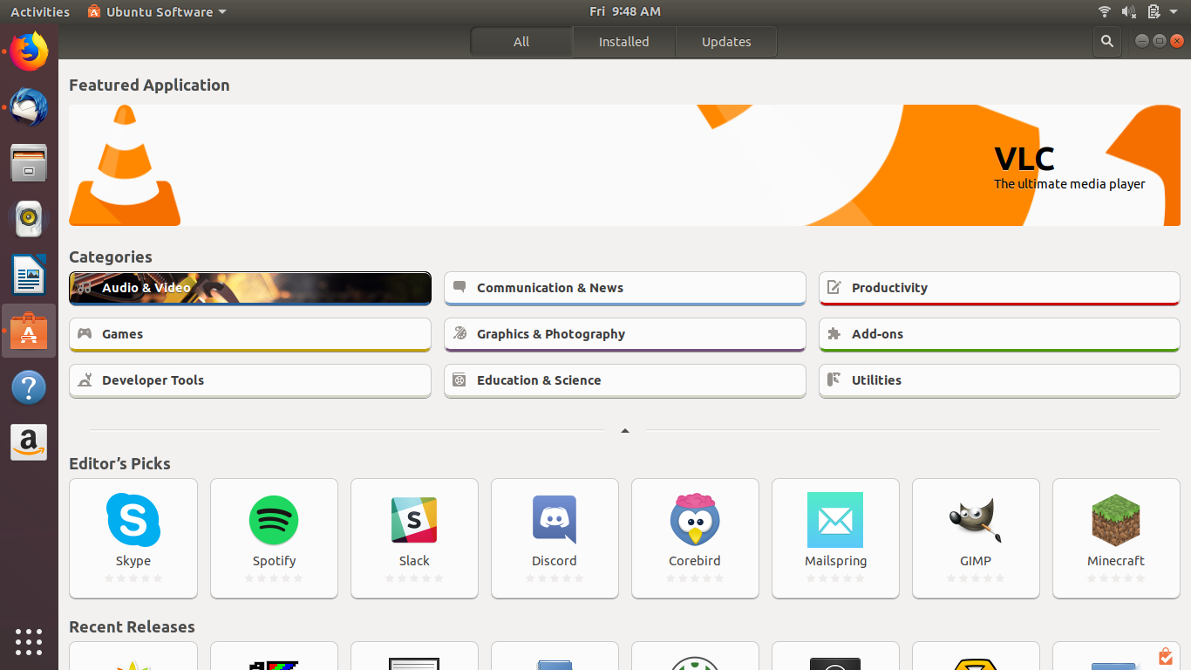Open the Education & Science category

[x=625, y=380]
